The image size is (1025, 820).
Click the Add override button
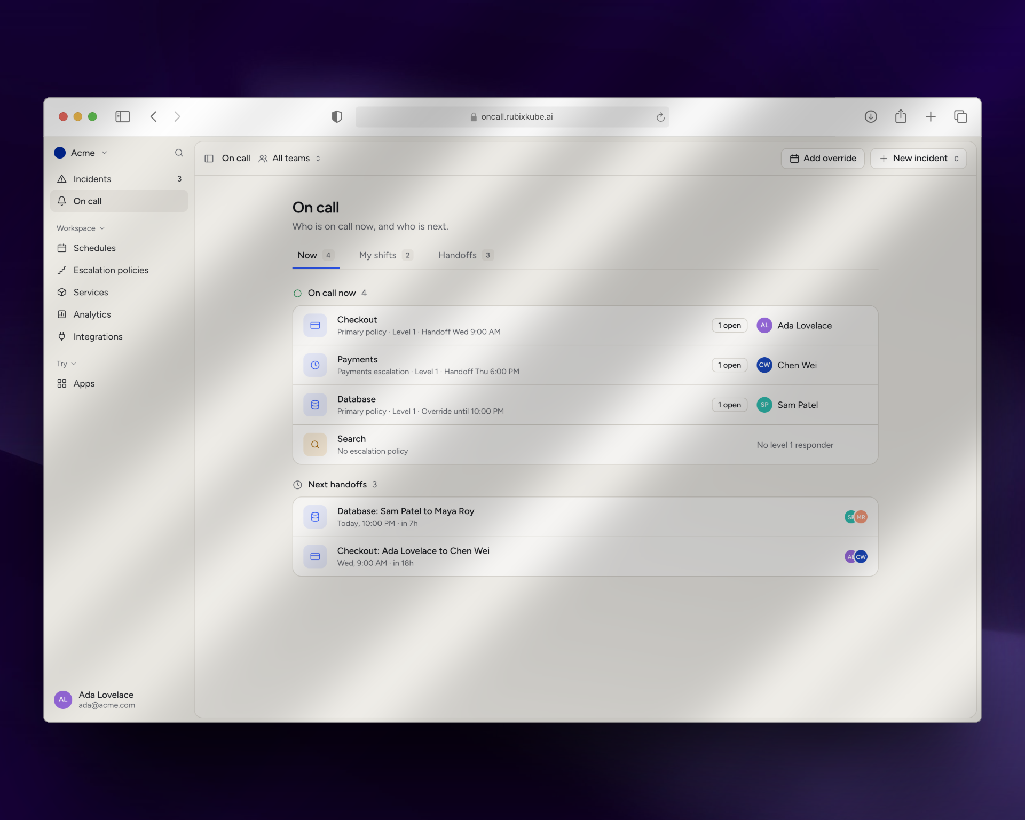tap(823, 159)
